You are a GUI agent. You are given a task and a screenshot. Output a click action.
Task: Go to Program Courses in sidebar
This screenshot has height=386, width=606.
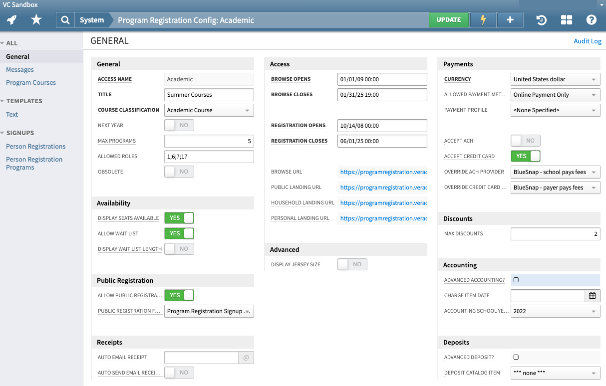31,83
